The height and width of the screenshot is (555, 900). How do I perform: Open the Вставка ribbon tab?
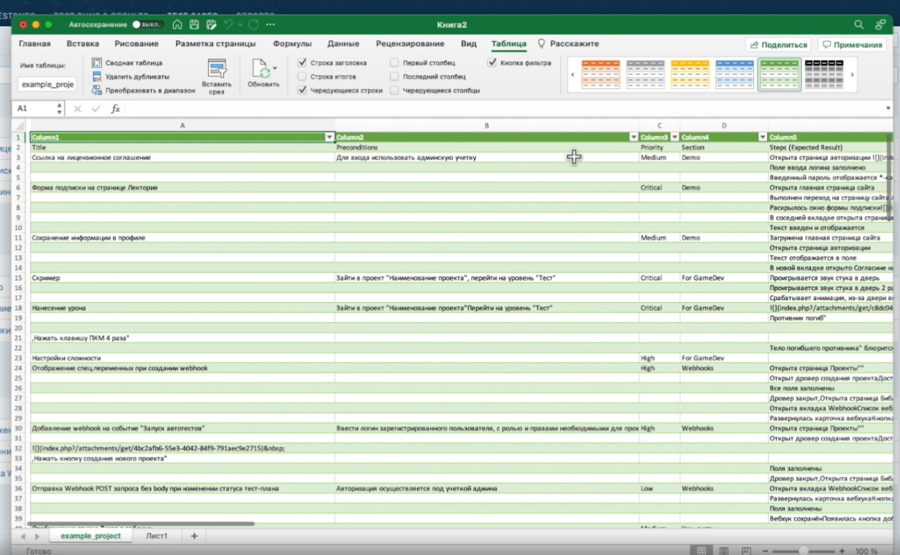pyautogui.click(x=83, y=44)
